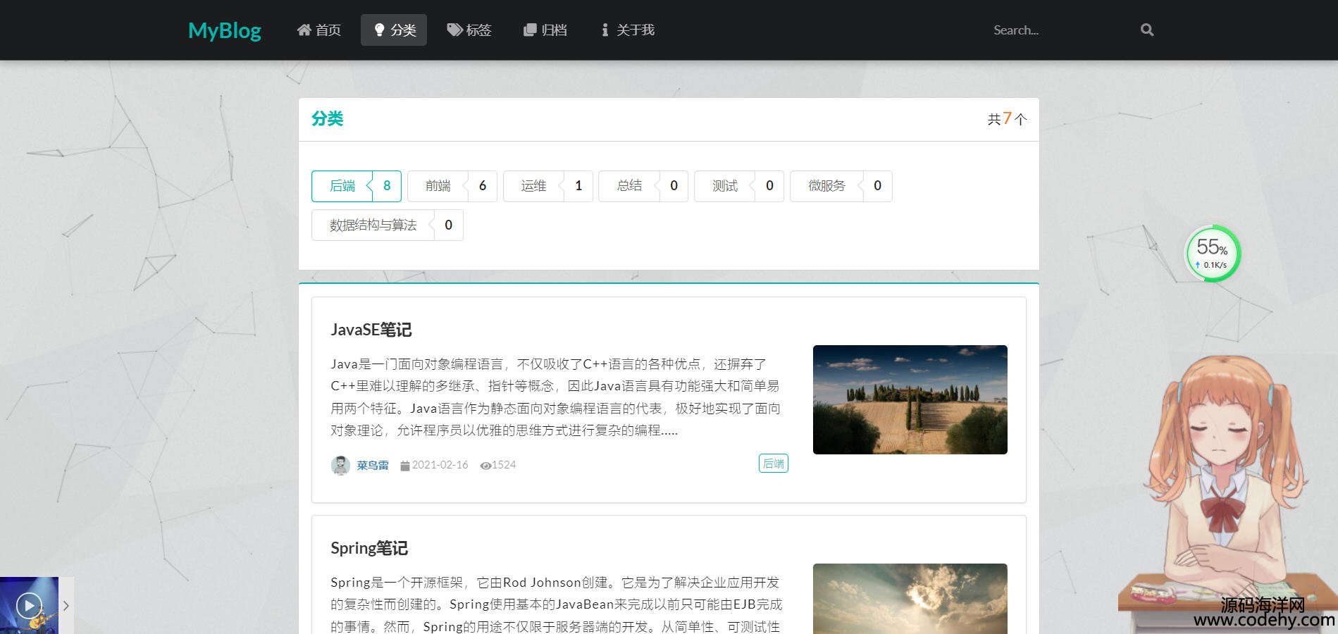Click the MyBlog logo
Screen dimensions: 1338x634
(x=225, y=30)
